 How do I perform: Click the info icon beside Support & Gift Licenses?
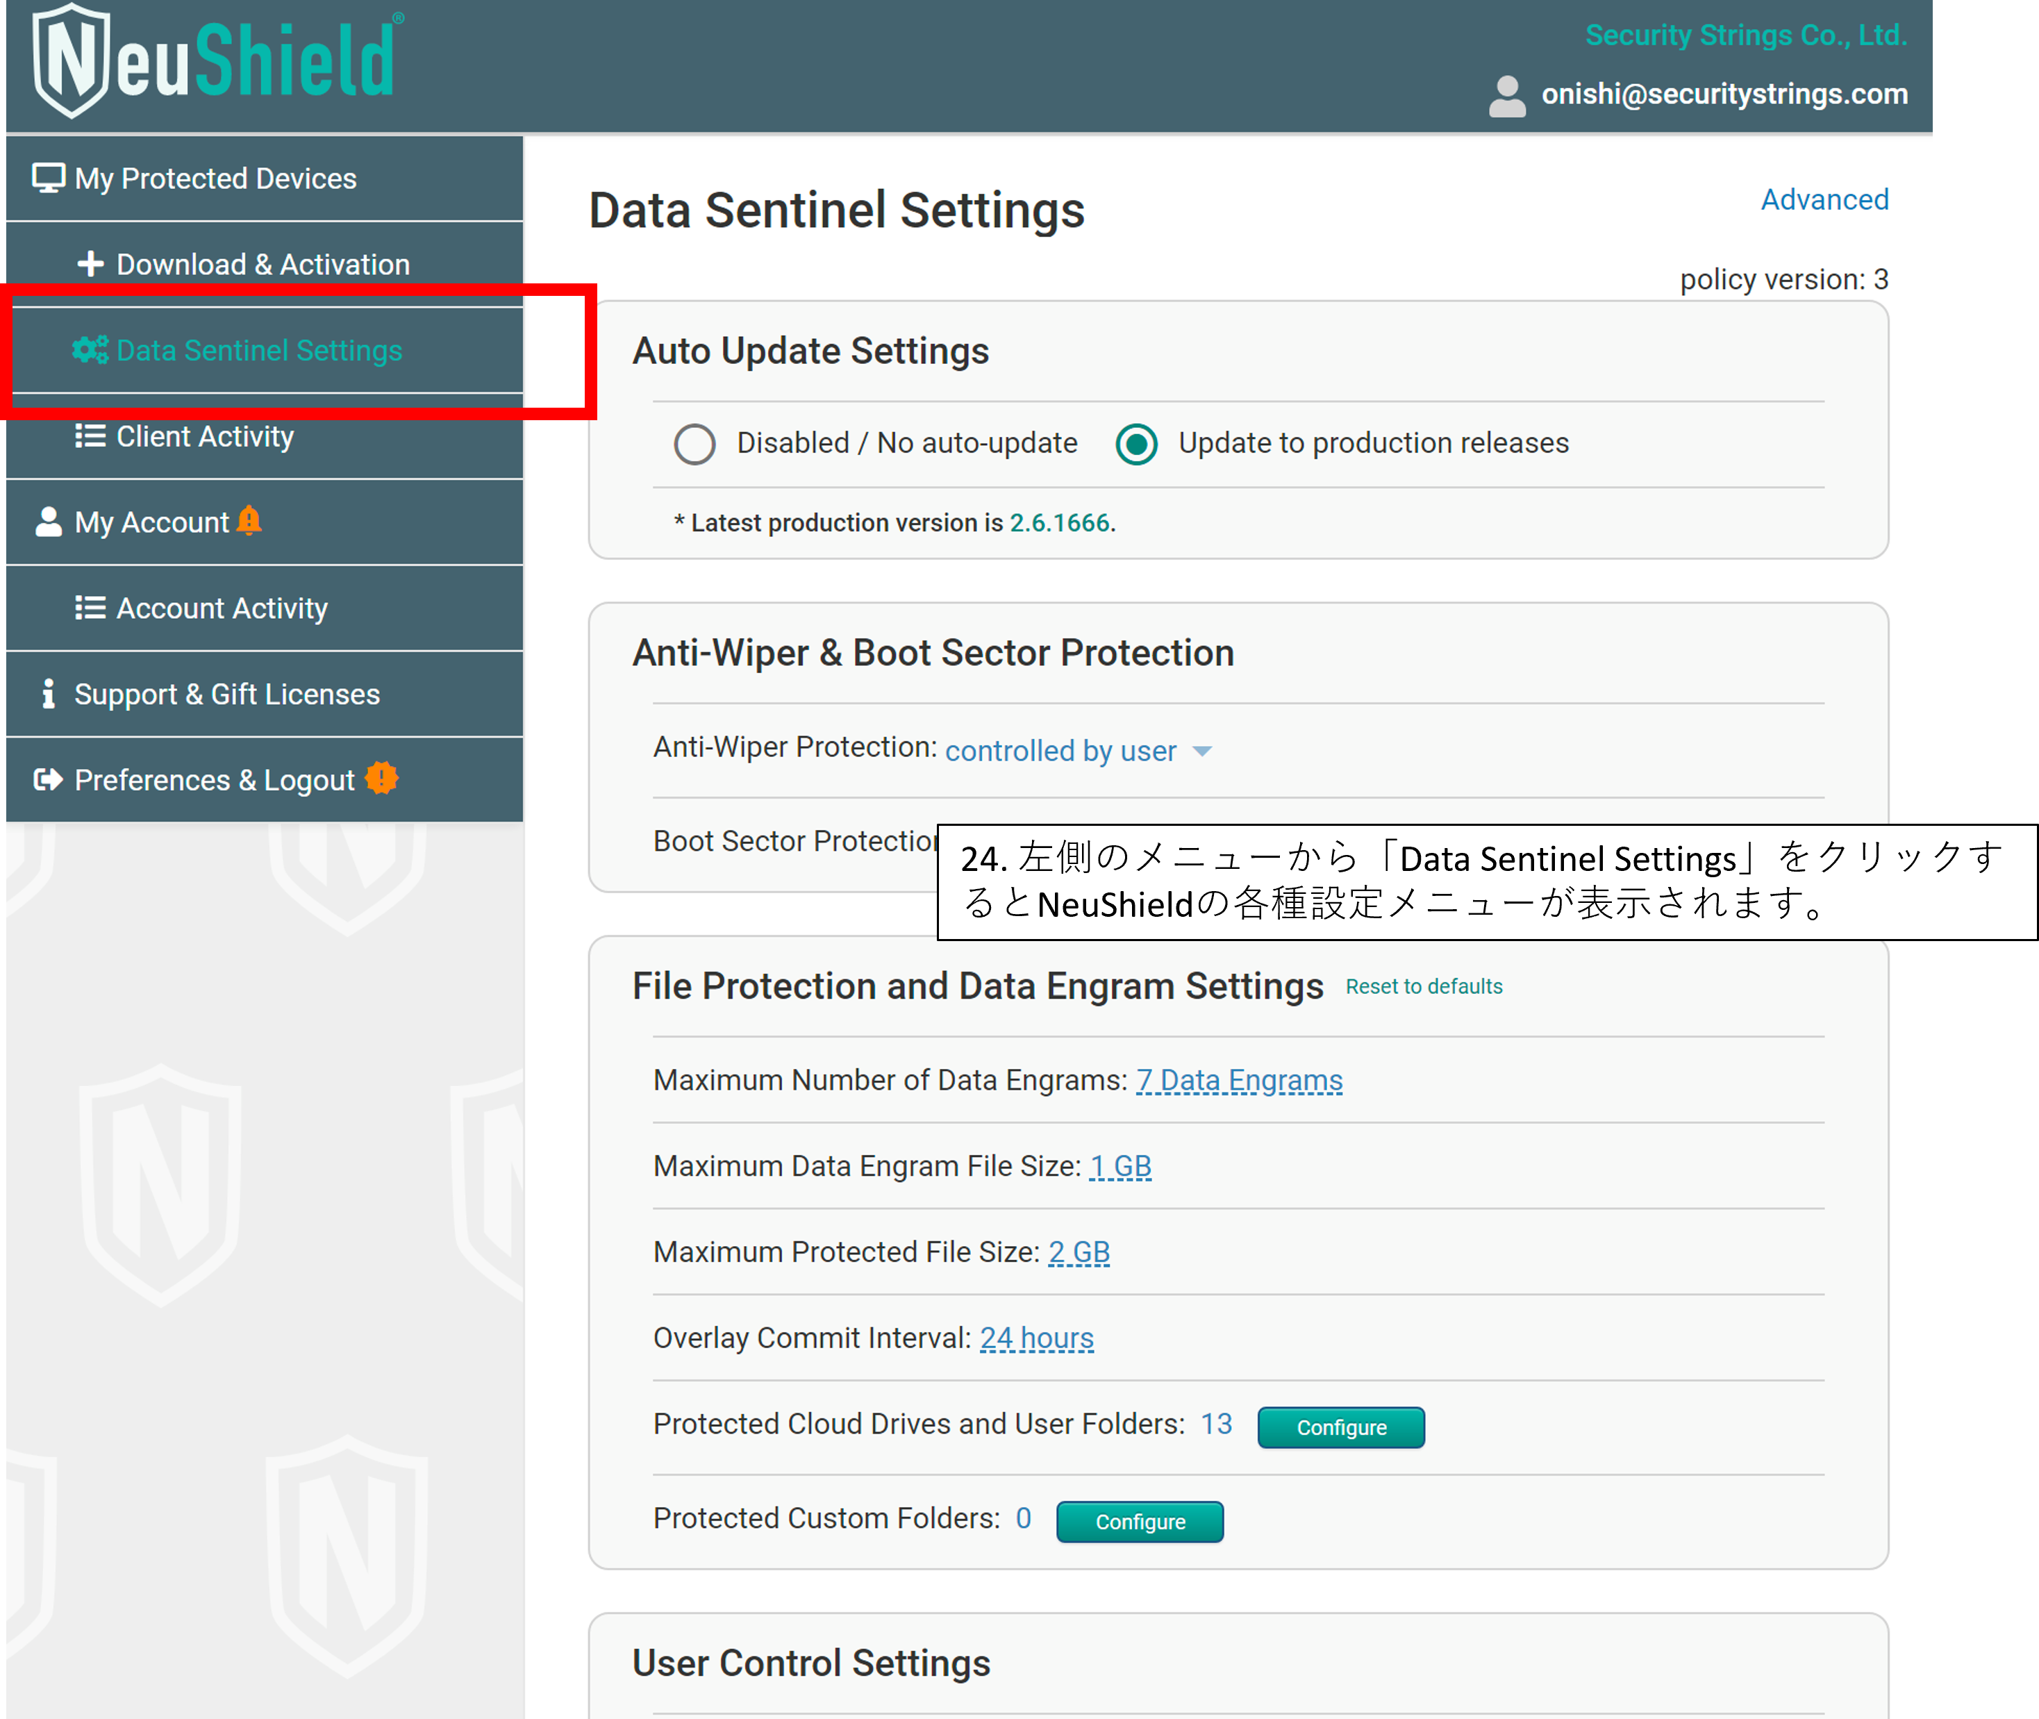[48, 693]
